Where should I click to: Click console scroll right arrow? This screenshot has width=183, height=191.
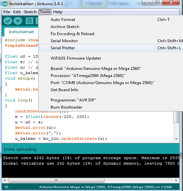pyautogui.click(x=176, y=181)
